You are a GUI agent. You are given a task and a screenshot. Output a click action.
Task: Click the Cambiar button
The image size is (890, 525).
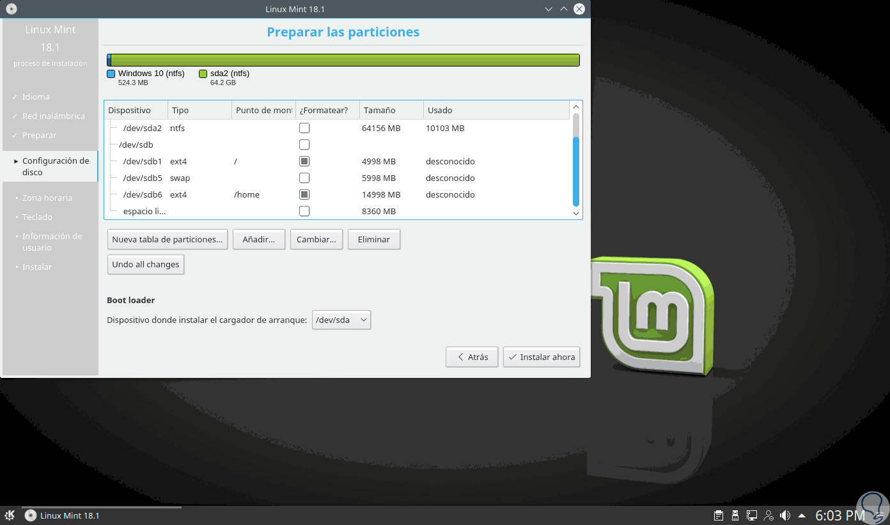coord(316,239)
